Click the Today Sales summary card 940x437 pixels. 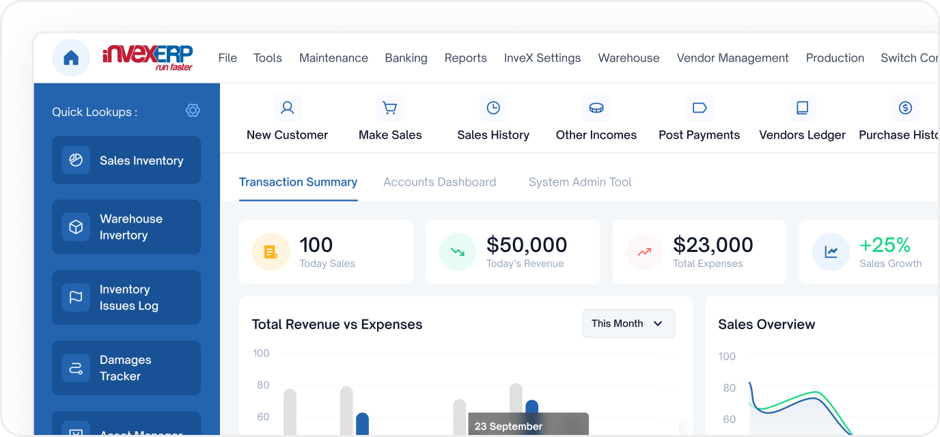[x=326, y=252]
